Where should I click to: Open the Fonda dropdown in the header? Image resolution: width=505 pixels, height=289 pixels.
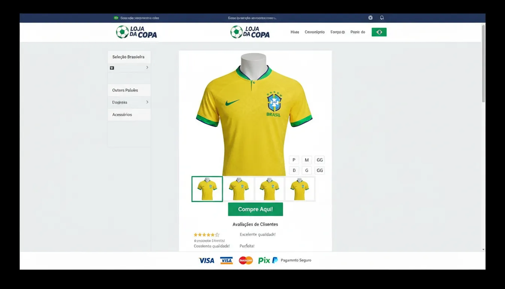(x=337, y=32)
